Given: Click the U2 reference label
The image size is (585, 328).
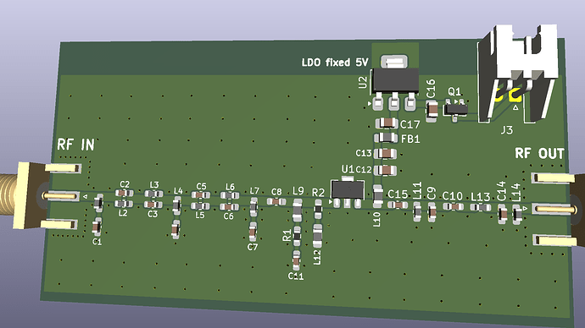Looking at the screenshot, I should tap(363, 83).
